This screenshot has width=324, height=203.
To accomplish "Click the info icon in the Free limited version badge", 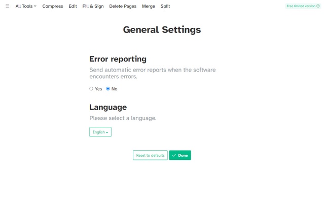I will [x=318, y=7].
